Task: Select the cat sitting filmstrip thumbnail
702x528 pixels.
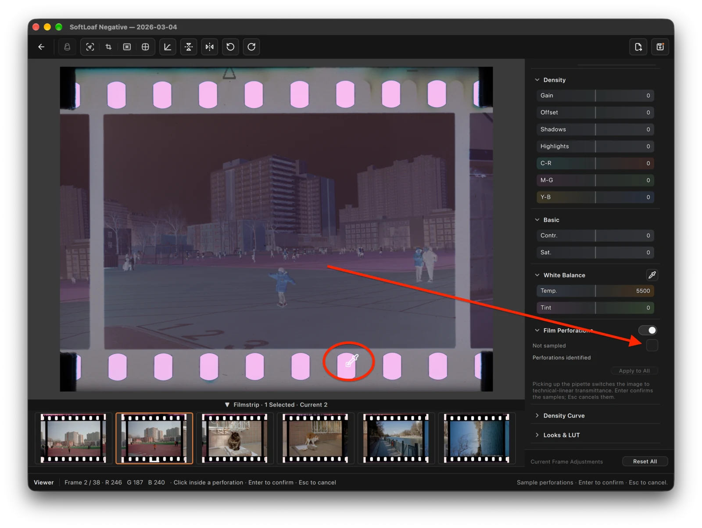Action: pos(235,438)
